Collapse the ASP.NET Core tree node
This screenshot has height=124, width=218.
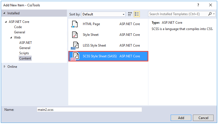coord(6,22)
